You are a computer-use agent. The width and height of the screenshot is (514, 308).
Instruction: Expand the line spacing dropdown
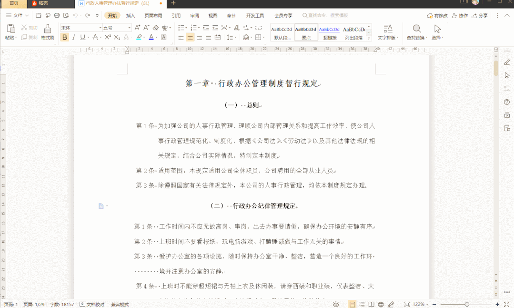click(236, 37)
